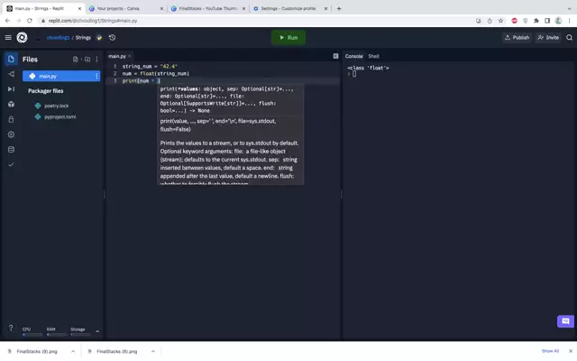Open the Database sidebar icon
The width and height of the screenshot is (577, 361).
point(11,150)
